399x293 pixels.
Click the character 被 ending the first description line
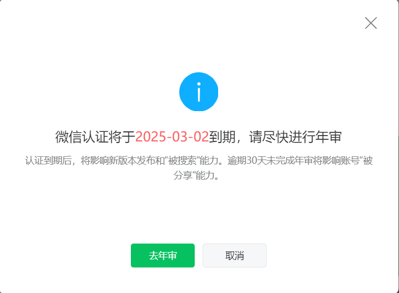(x=368, y=161)
